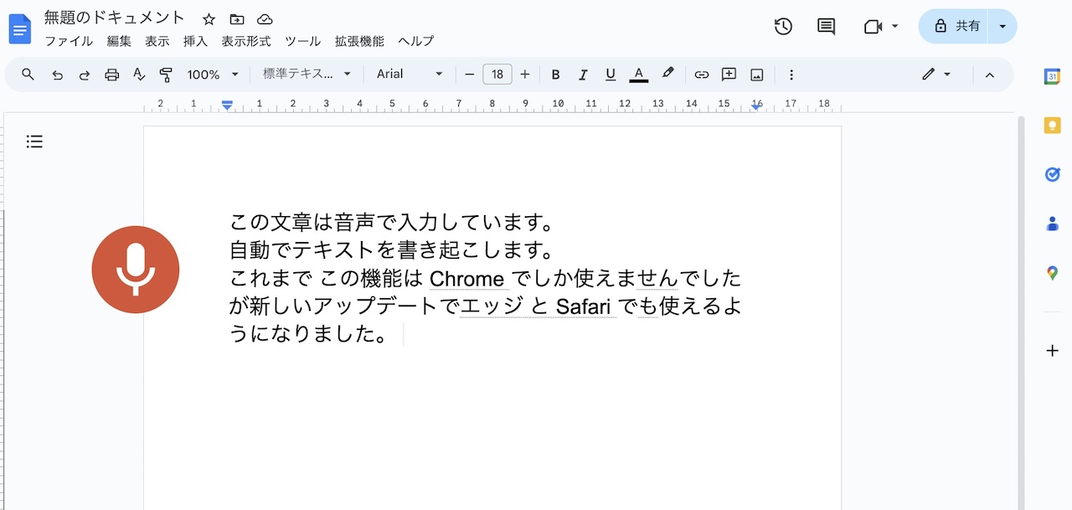The width and height of the screenshot is (1072, 510).
Task: Open the editing mode pencil dropdown
Action: [937, 75]
